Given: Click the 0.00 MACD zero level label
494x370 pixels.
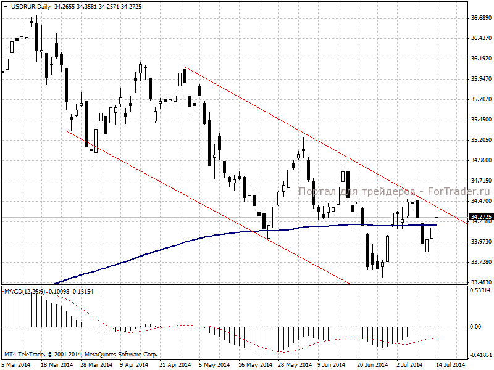Looking at the screenshot, I should pyautogui.click(x=475, y=327).
